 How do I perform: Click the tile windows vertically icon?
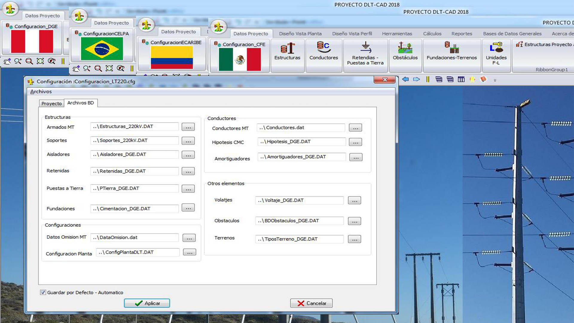coord(461,79)
